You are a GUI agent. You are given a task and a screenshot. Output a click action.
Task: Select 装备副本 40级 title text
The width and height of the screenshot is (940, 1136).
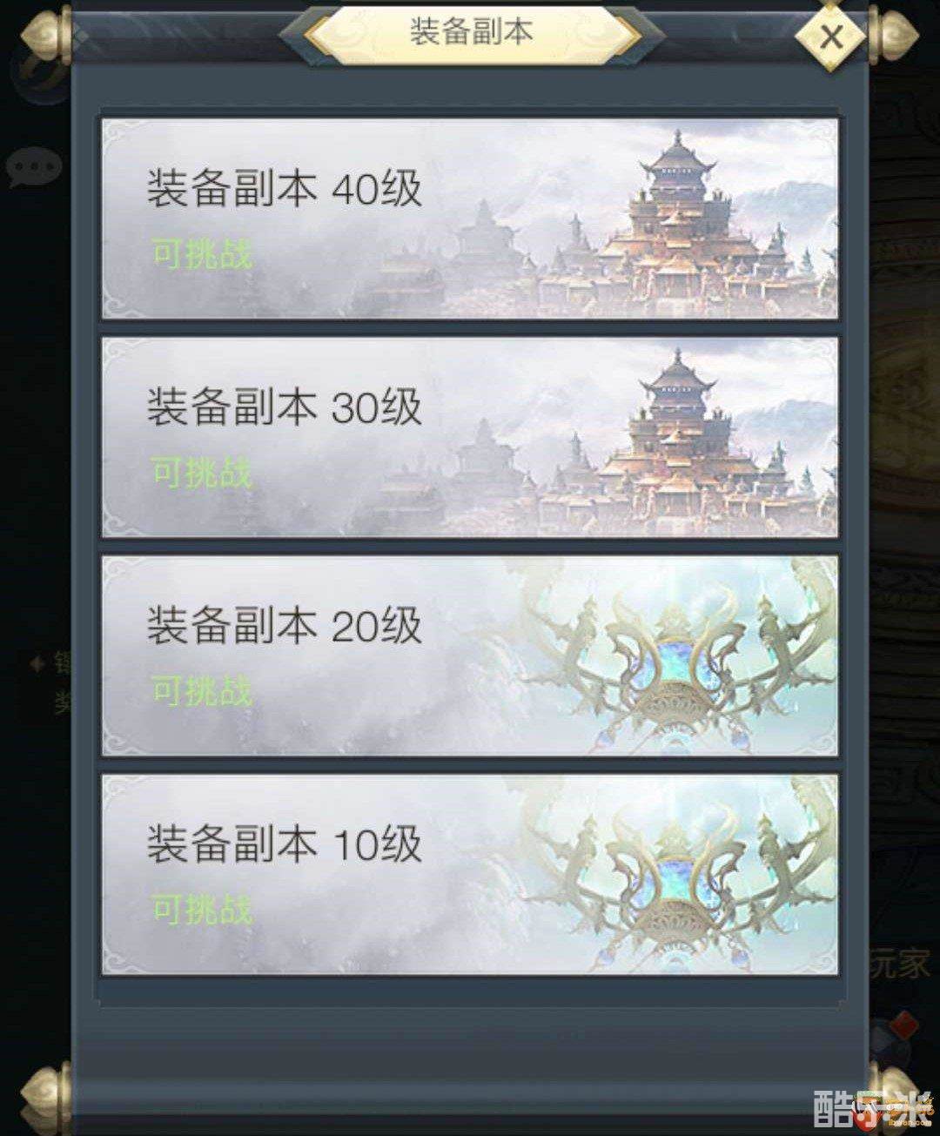(x=284, y=189)
